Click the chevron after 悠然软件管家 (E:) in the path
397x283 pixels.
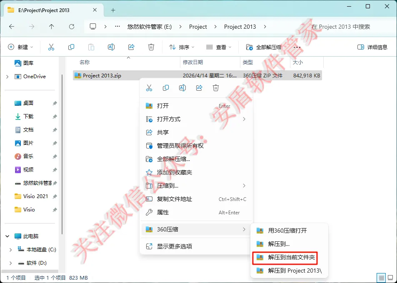[180, 27]
